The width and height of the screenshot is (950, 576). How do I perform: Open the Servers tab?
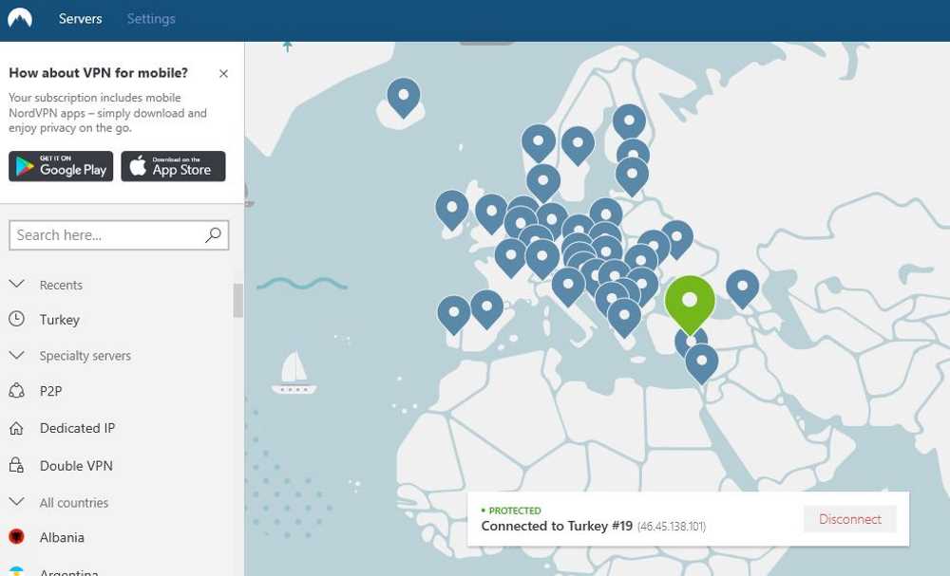click(80, 19)
